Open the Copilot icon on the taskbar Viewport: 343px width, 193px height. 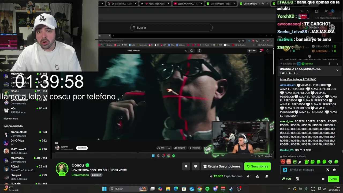tap(160, 189)
